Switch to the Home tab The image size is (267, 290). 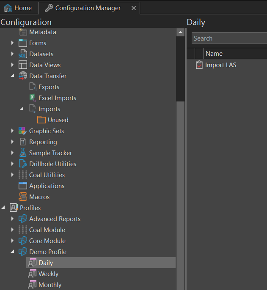[x=18, y=8]
